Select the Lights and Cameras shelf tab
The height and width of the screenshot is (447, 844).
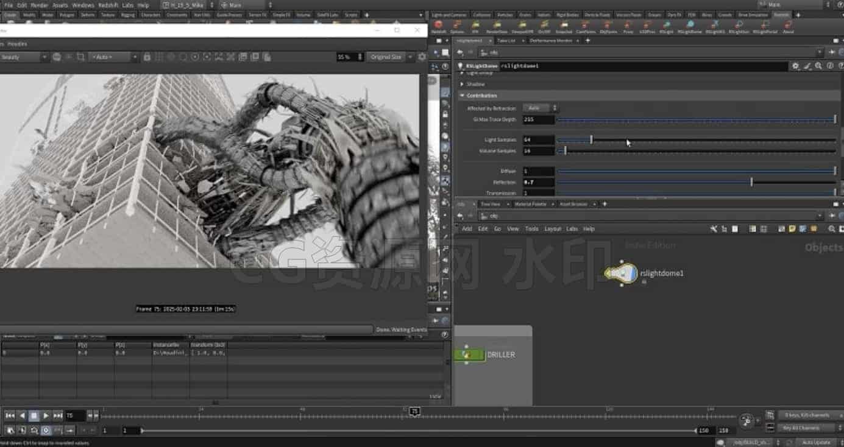(449, 15)
